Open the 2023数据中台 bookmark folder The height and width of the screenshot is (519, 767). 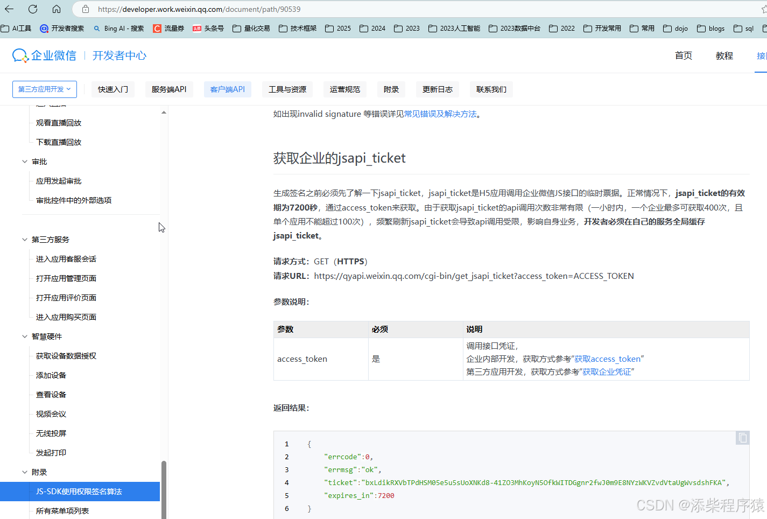(515, 29)
